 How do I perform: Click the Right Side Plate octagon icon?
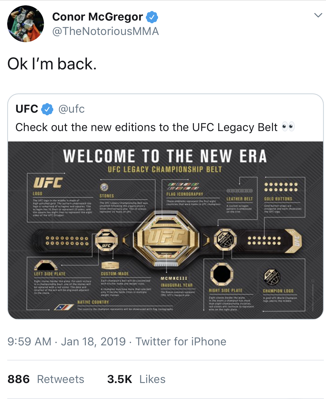(x=222, y=275)
